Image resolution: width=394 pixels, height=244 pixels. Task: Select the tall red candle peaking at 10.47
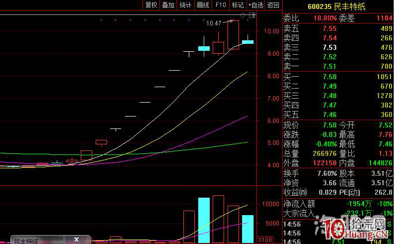coord(233,35)
